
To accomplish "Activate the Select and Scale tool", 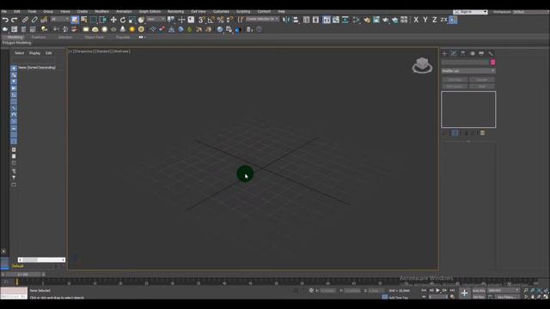I will [131, 20].
